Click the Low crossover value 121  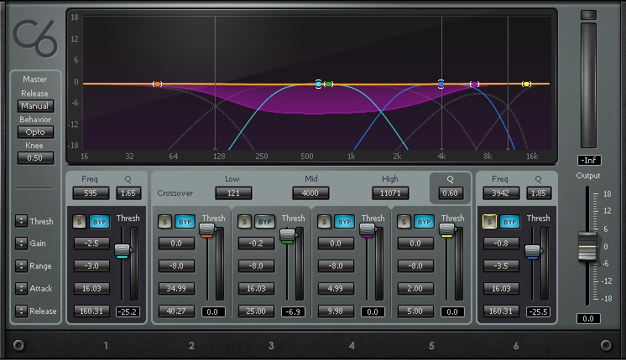[233, 193]
